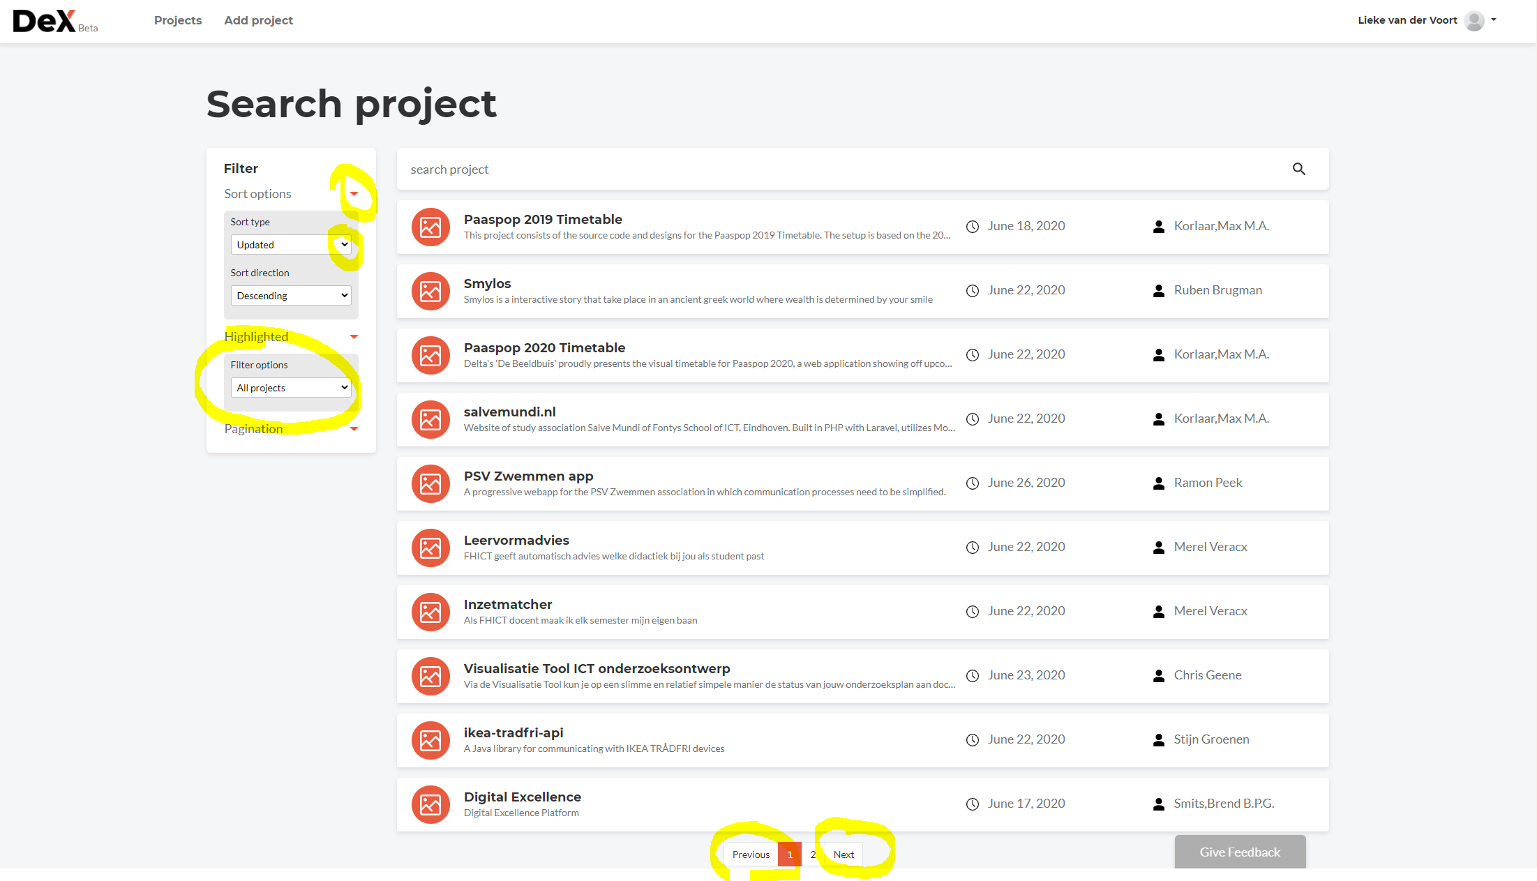Open the DeX logo on the navbar
The image size is (1537, 881).
(46, 21)
